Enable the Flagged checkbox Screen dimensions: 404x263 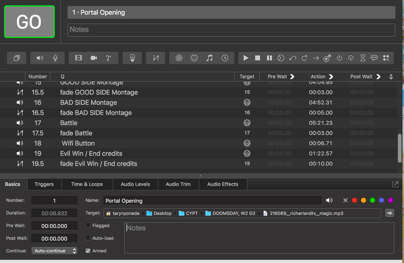tap(88, 225)
